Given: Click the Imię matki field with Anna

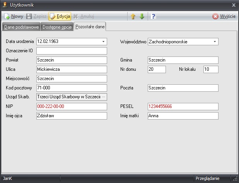Looking at the screenshot, I should click(x=183, y=116).
